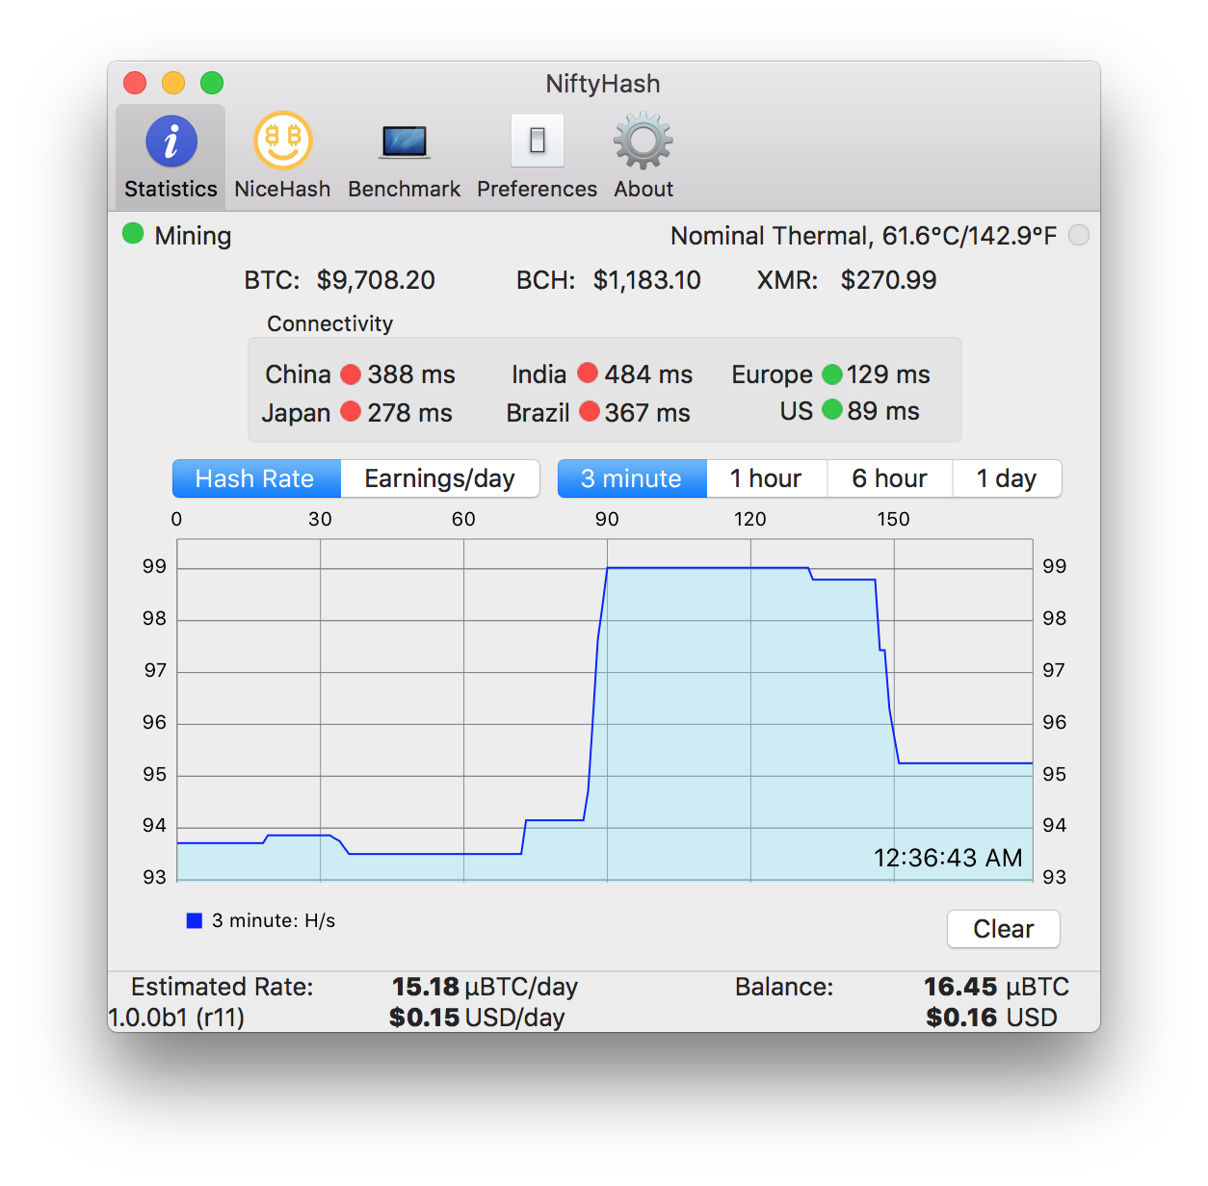The height and width of the screenshot is (1186, 1208).
Task: Click the XMR price $270.99
Action: pyautogui.click(x=888, y=280)
